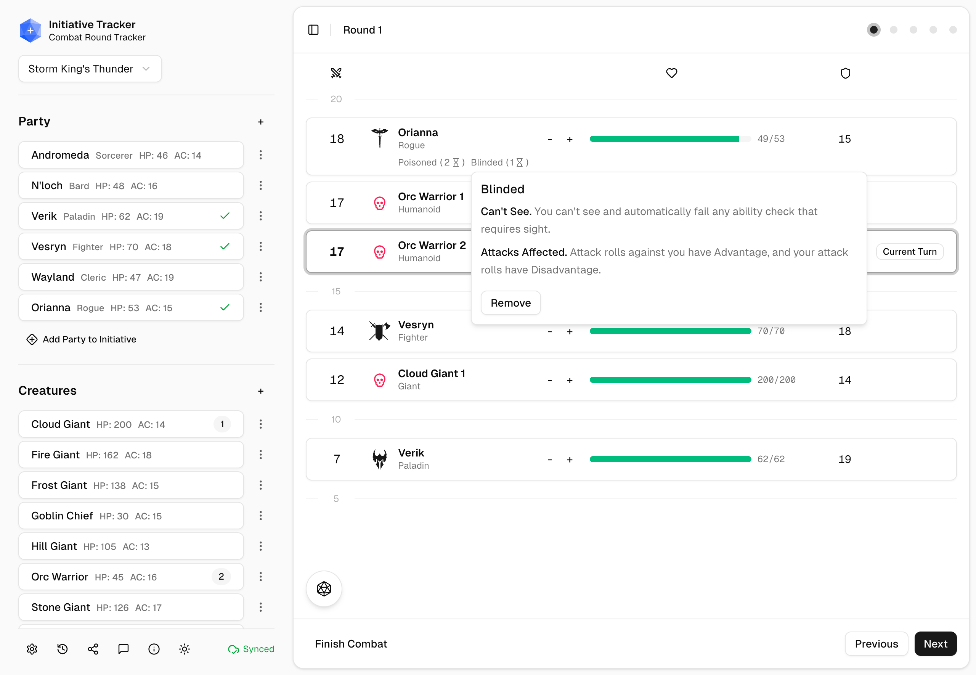Open the chat bubble icon
This screenshot has height=675, width=976.
tap(124, 649)
